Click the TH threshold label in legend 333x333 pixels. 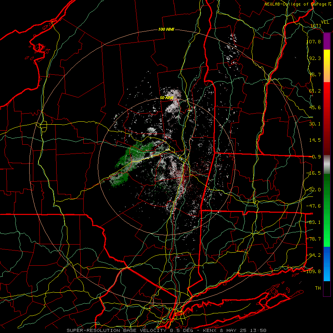pos(318,288)
